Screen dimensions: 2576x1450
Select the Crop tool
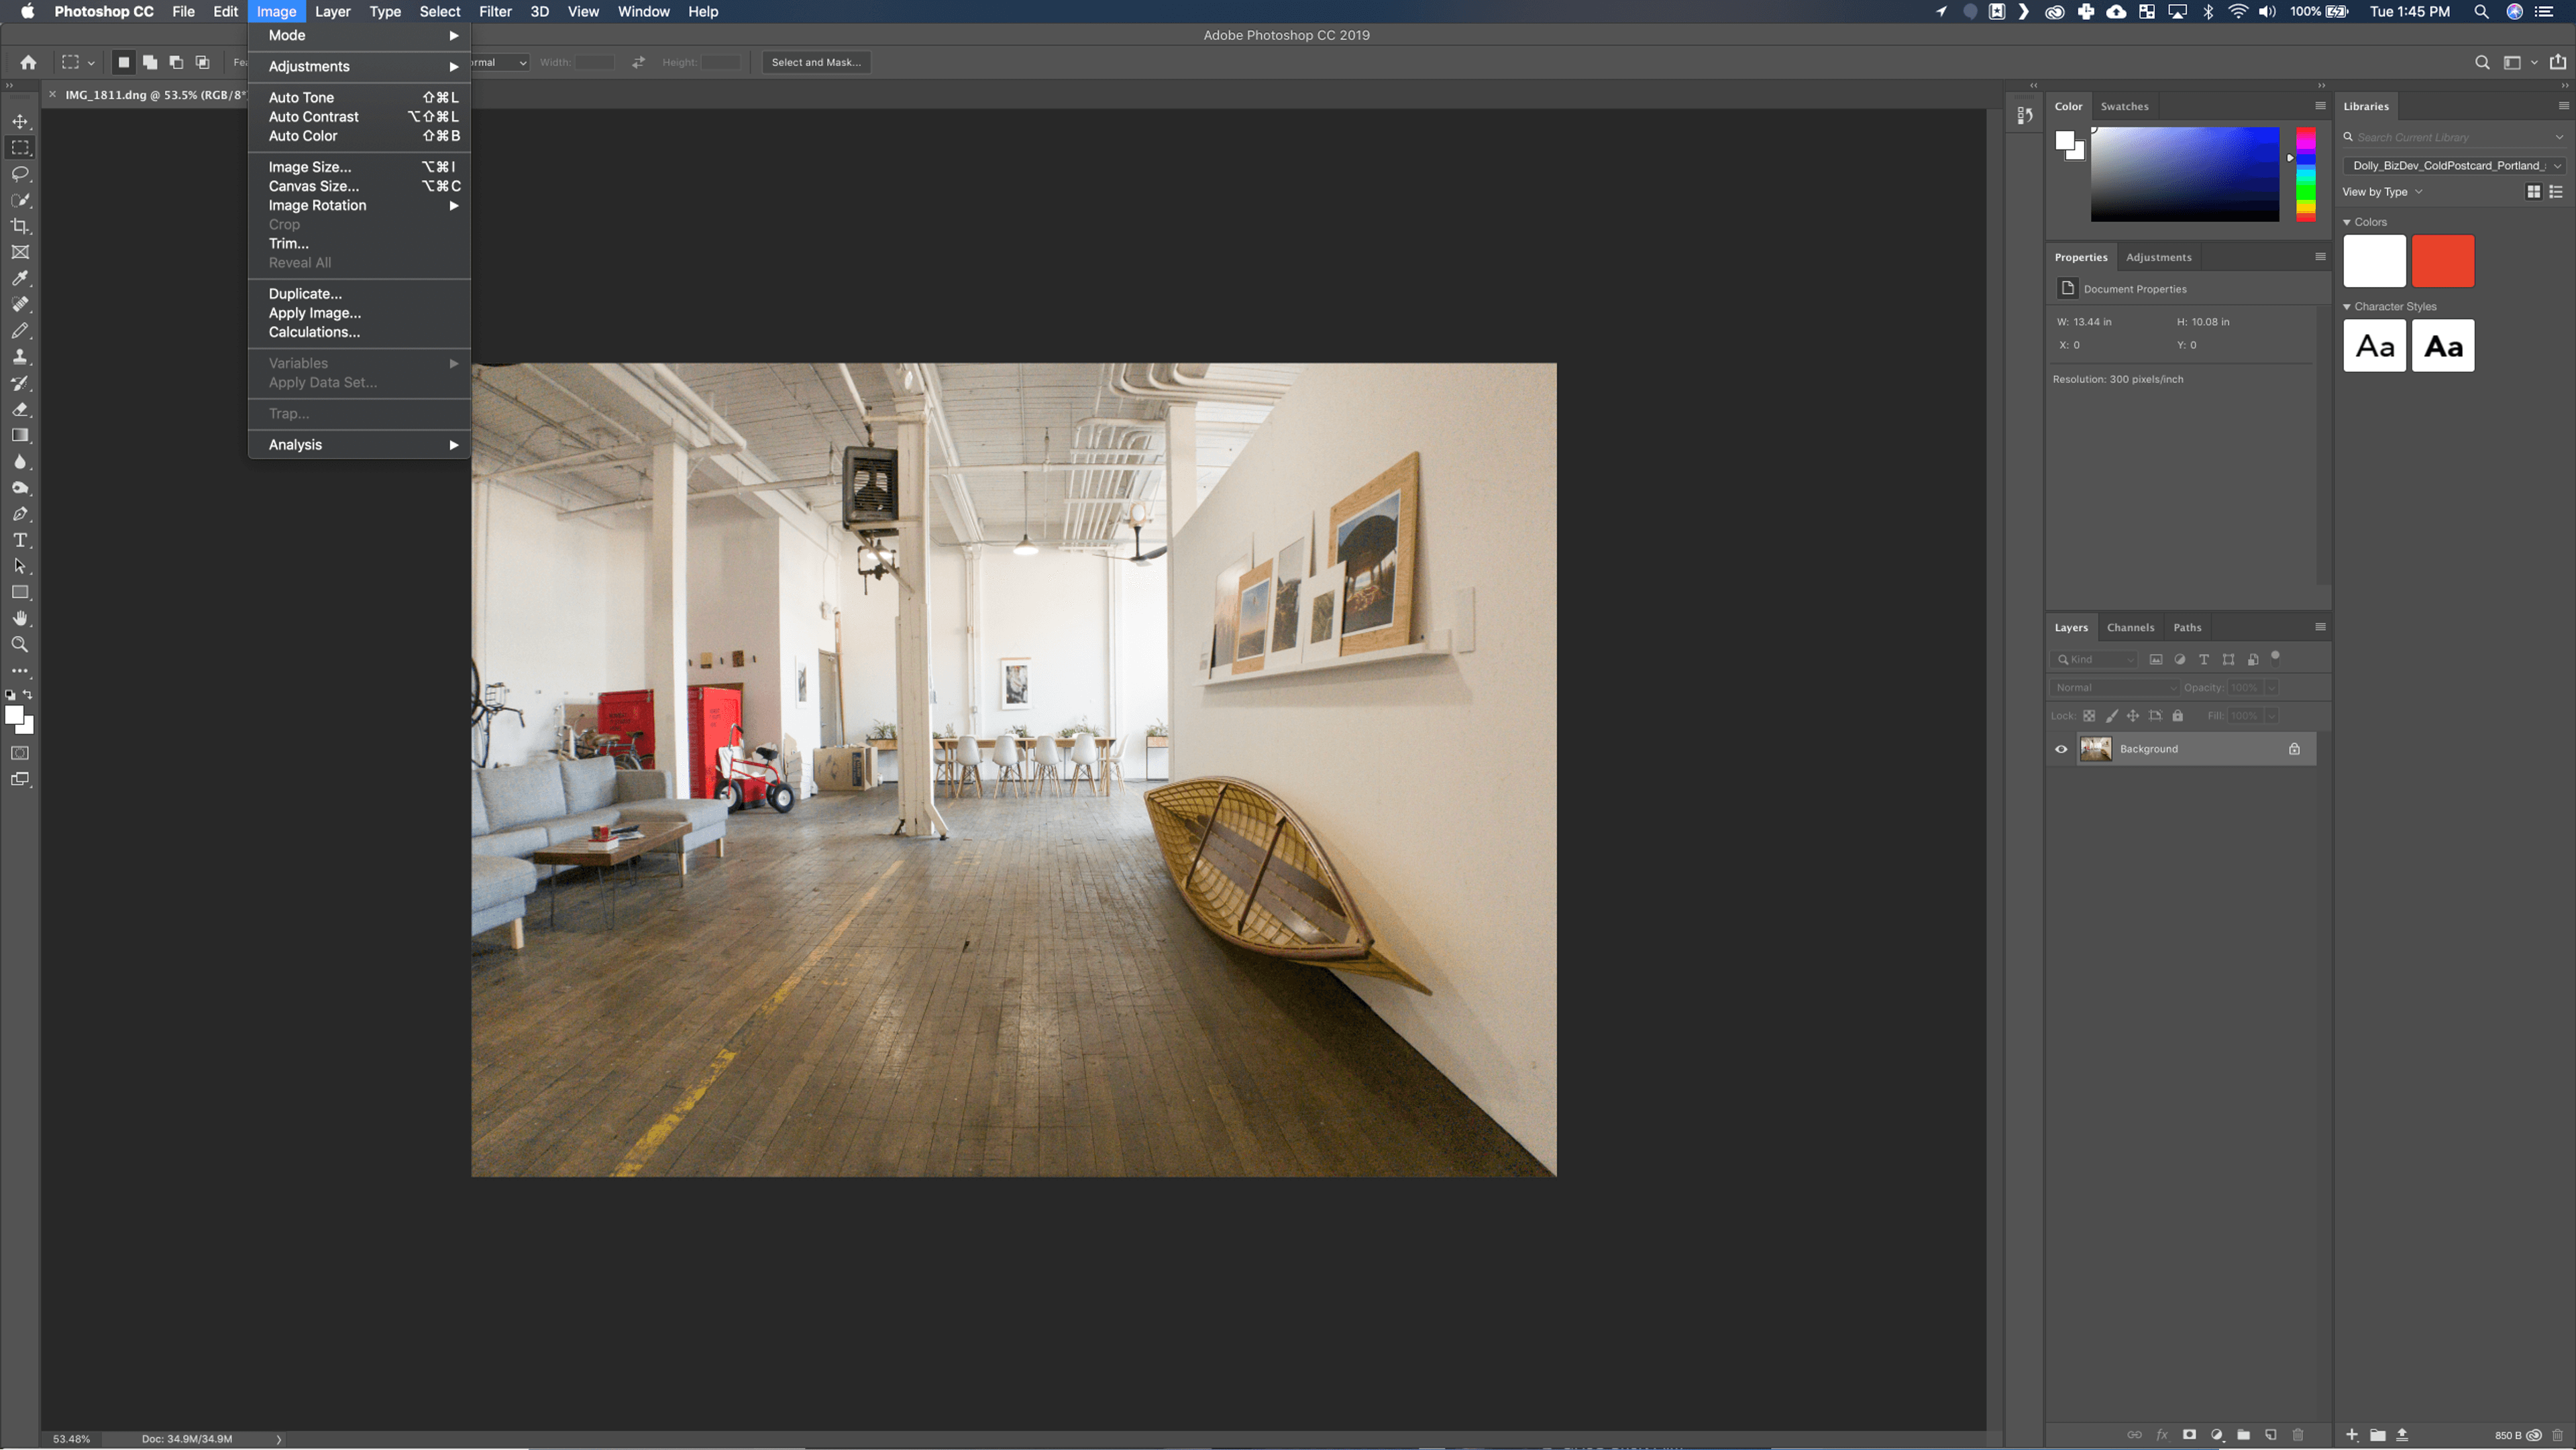point(20,226)
